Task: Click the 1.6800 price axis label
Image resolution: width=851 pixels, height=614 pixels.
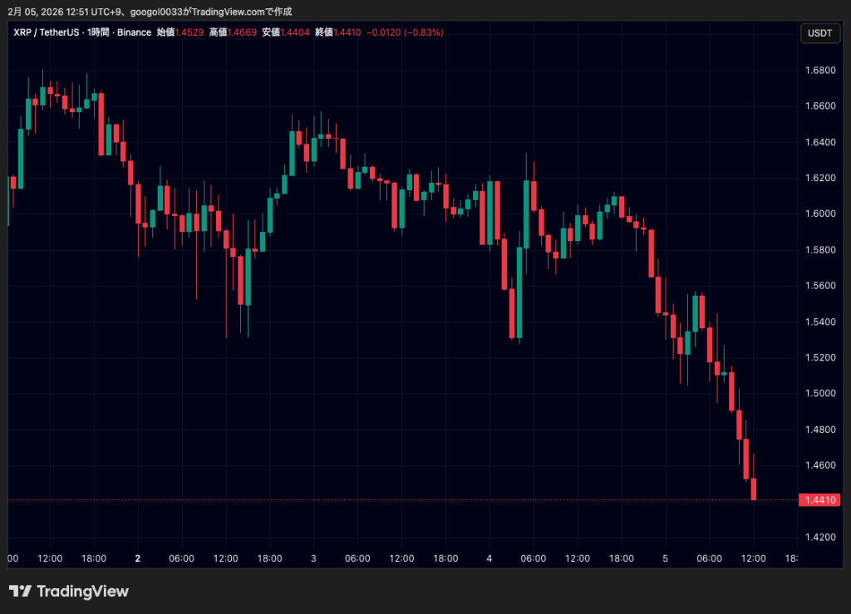Action: (x=819, y=71)
